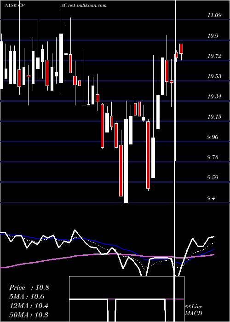Click the 10.34 price axis label
This screenshot has height=322, width=230.
[x=214, y=96]
